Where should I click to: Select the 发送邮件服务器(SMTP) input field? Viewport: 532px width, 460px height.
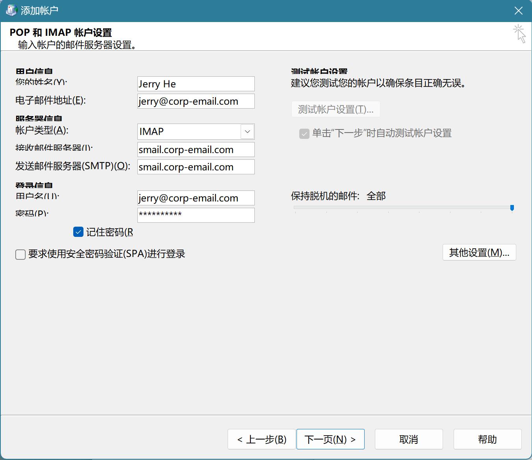(x=196, y=167)
